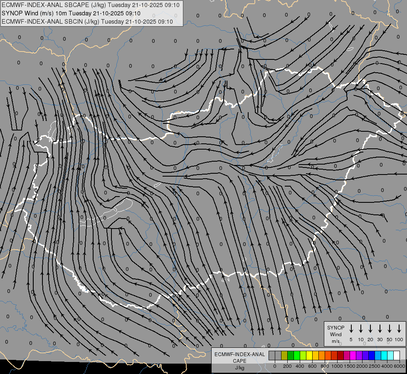Click the 50 m/s wind arrow in legend

(390, 329)
